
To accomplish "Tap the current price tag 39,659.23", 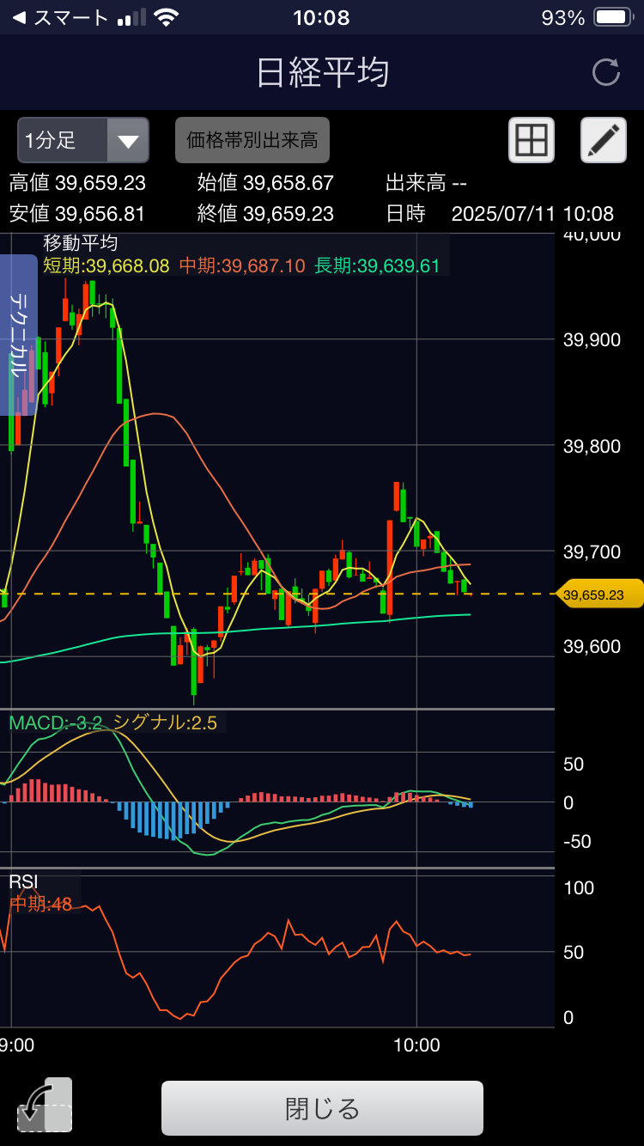I will [x=599, y=594].
